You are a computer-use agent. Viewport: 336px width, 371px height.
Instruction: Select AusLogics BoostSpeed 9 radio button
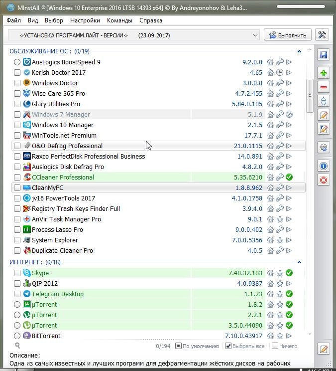(x=17, y=62)
